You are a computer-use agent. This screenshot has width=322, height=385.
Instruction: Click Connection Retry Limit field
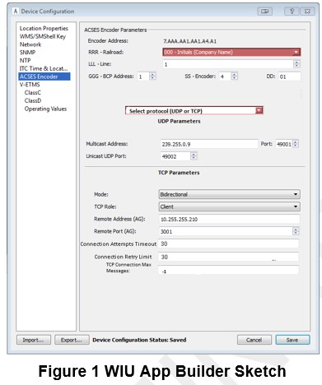(228, 257)
